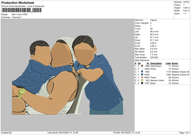
Task: Select the Max Jump value "7.2 mm"
Action: 154,54
